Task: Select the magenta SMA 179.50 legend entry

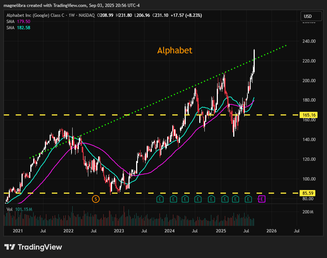Action: pyautogui.click(x=18, y=22)
